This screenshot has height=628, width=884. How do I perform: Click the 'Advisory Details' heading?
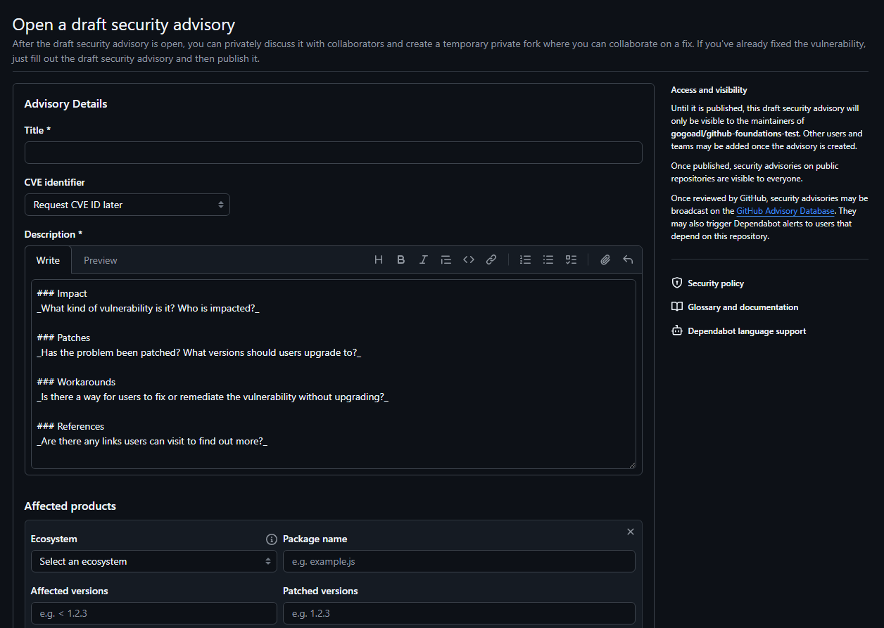pyautogui.click(x=66, y=103)
